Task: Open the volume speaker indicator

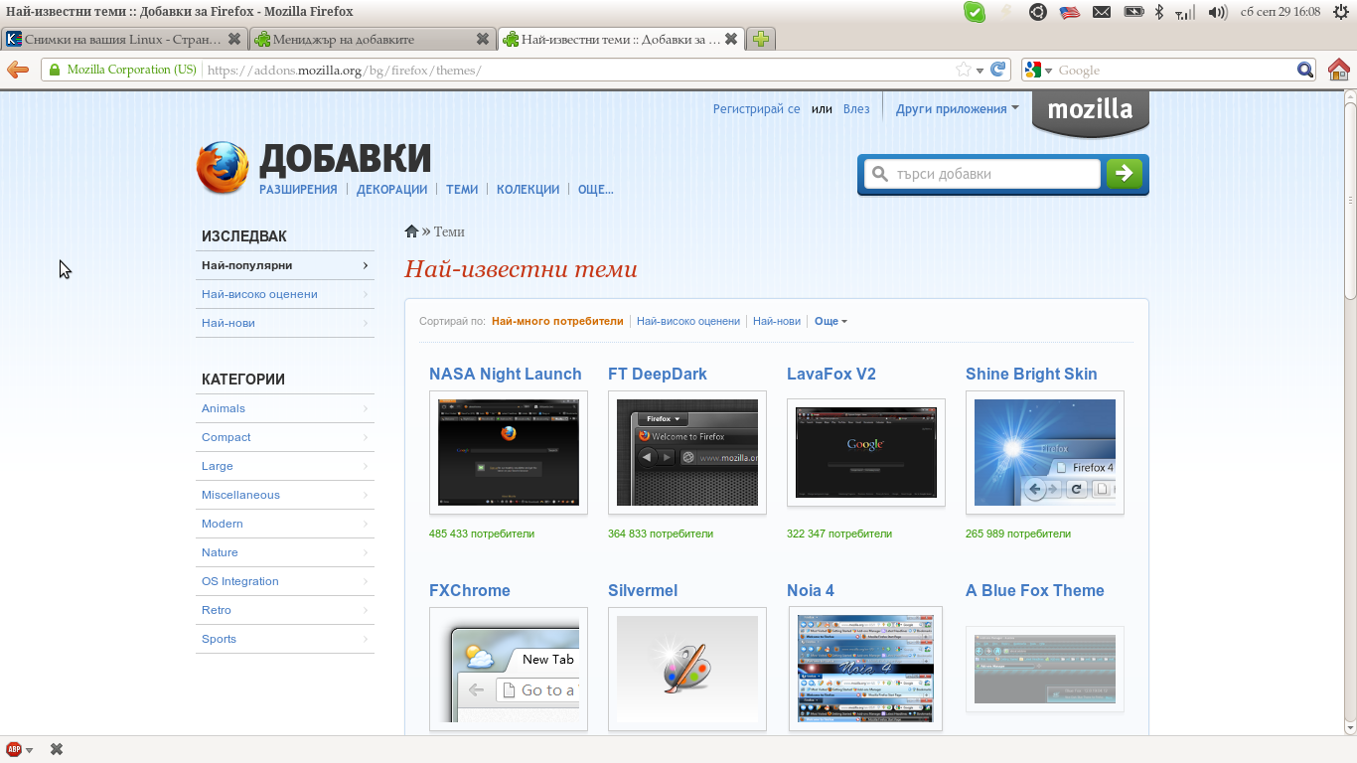Action: (x=1217, y=12)
